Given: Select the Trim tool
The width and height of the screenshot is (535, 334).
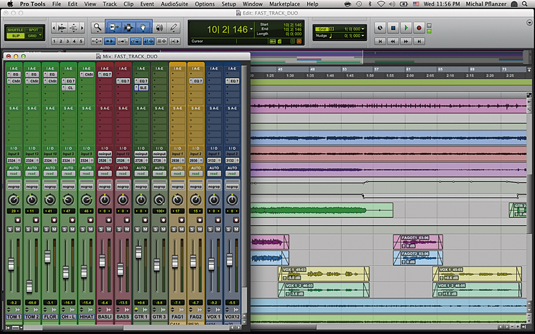Looking at the screenshot, I should point(114,28).
